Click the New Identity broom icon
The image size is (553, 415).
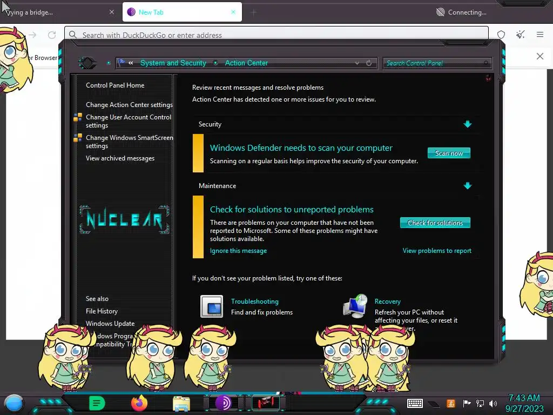click(x=521, y=35)
